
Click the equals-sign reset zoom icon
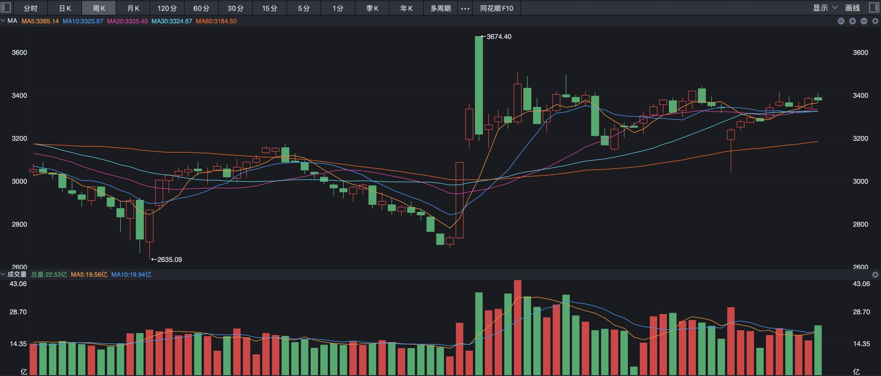point(841,21)
